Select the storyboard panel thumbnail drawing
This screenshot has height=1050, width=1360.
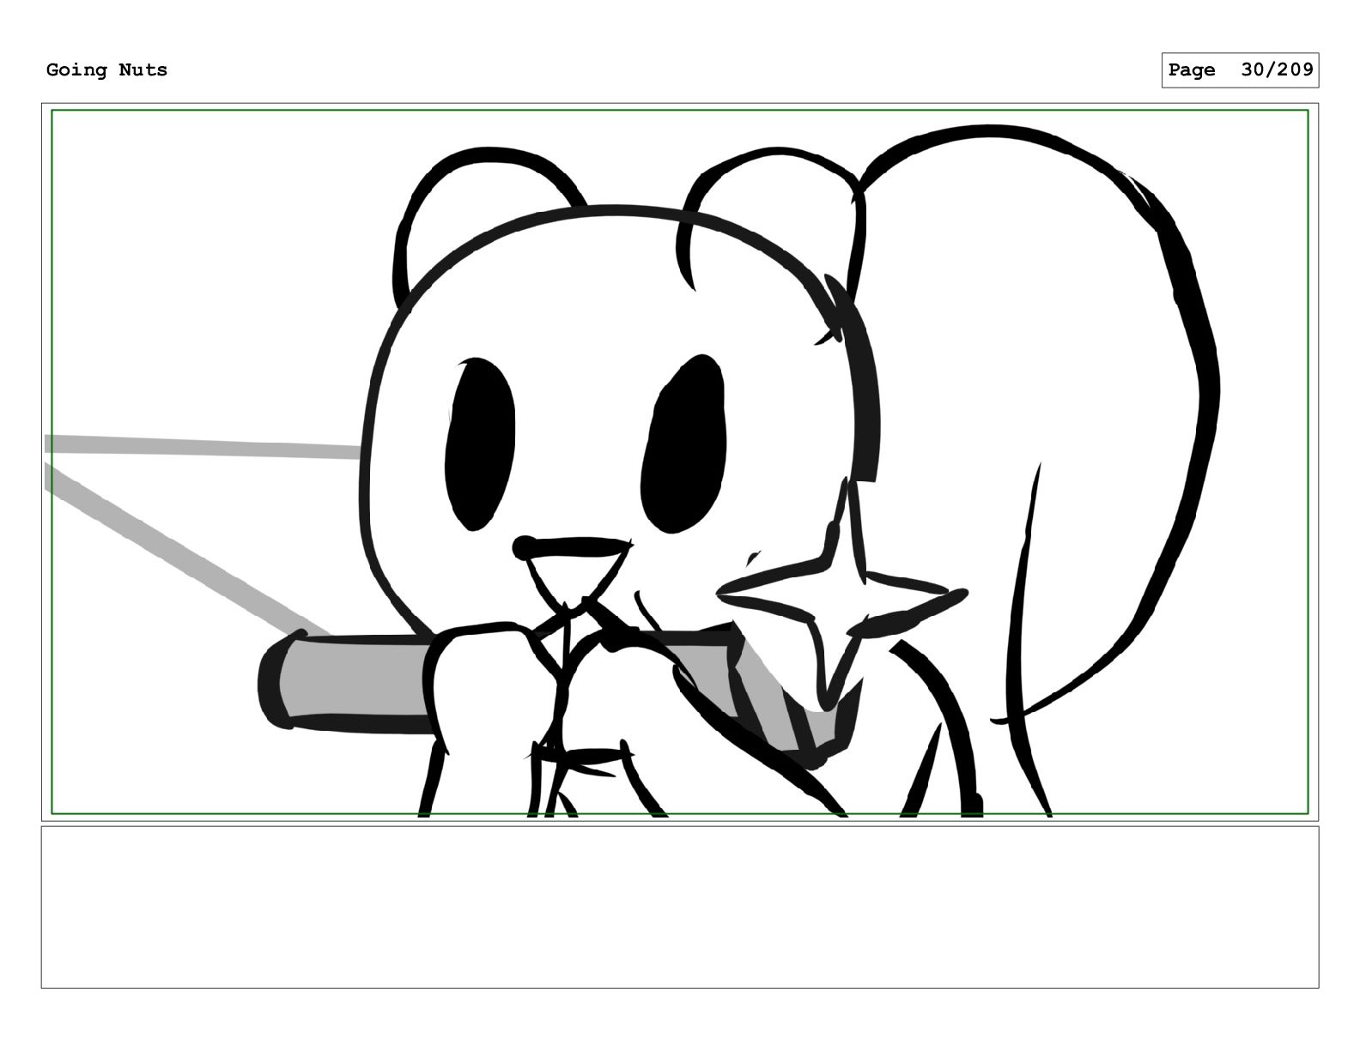[x=680, y=462]
